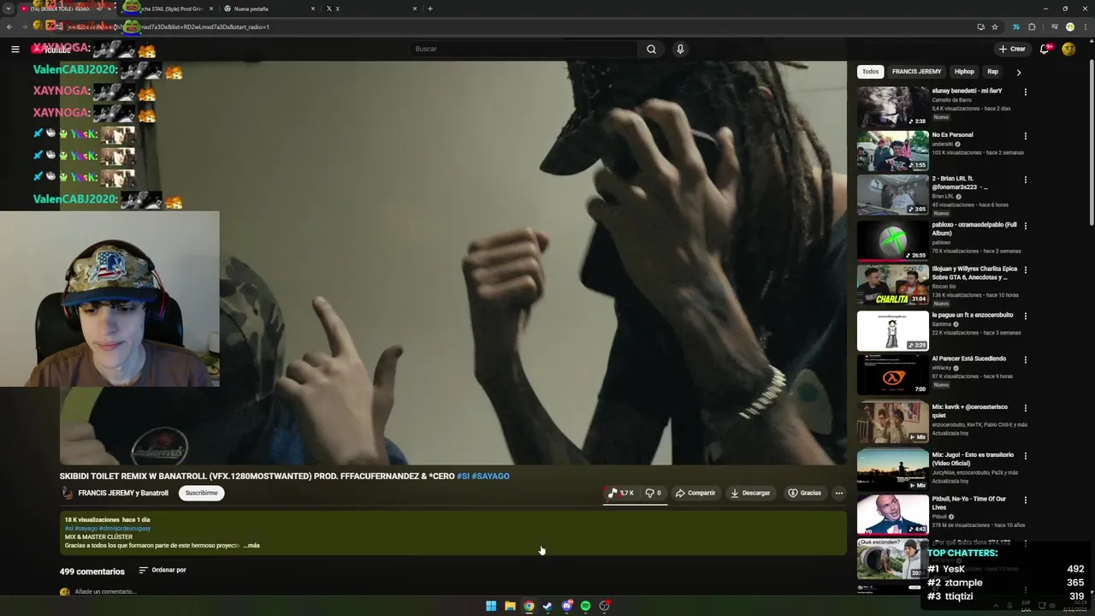
Task: Select the 'Rap' filter chip
Action: pos(992,72)
